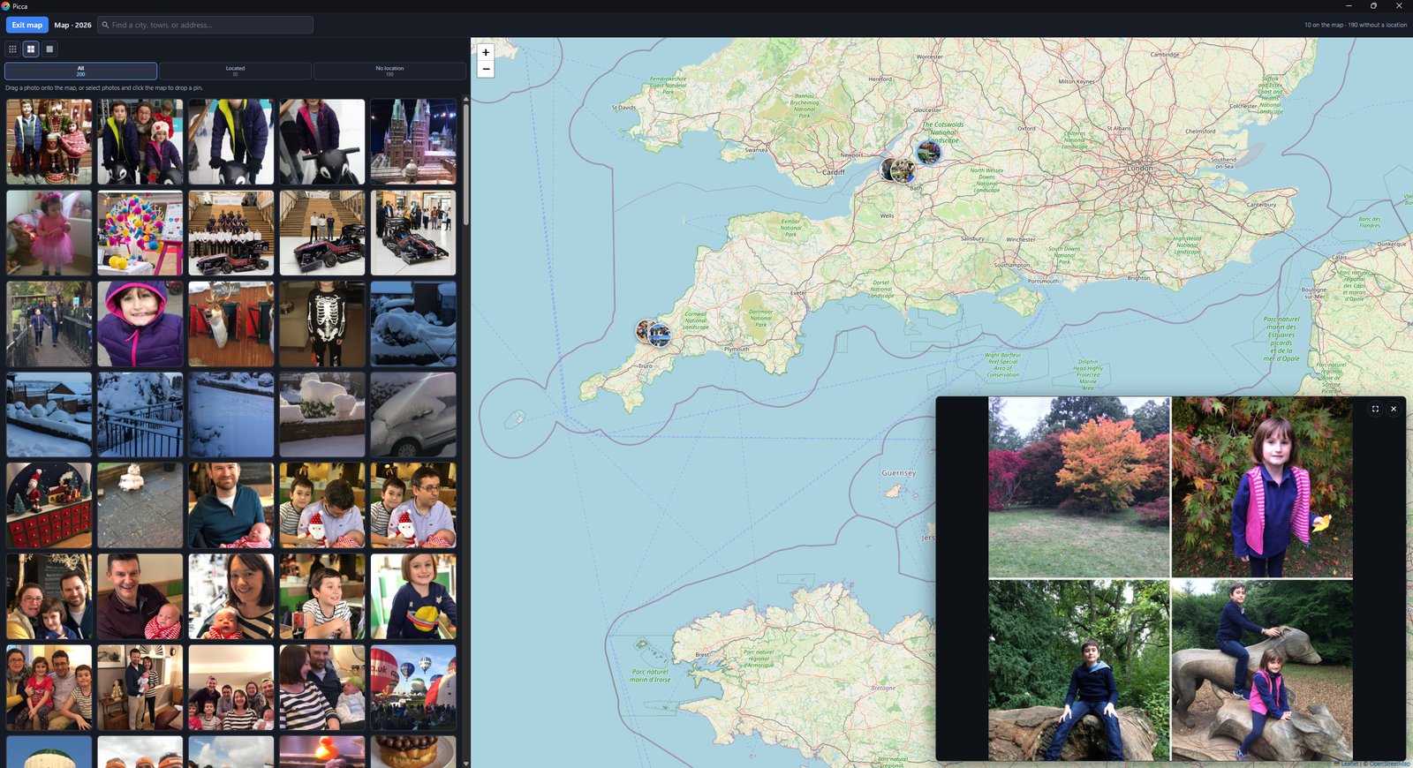Select the skeleton costume photo thumbnail

tap(322, 324)
